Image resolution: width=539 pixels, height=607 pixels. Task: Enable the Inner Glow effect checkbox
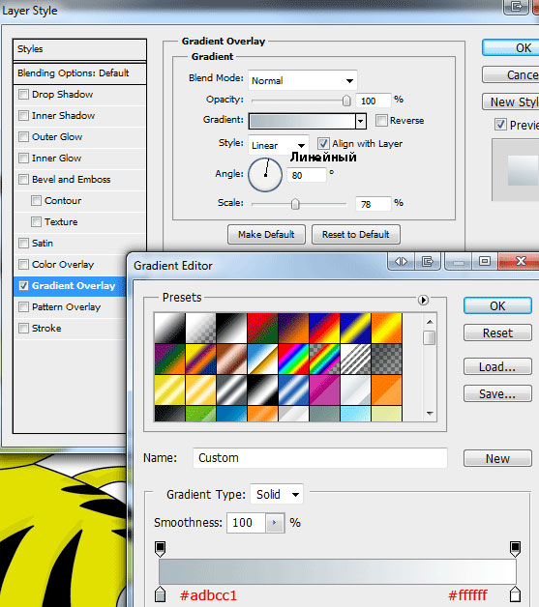[23, 158]
